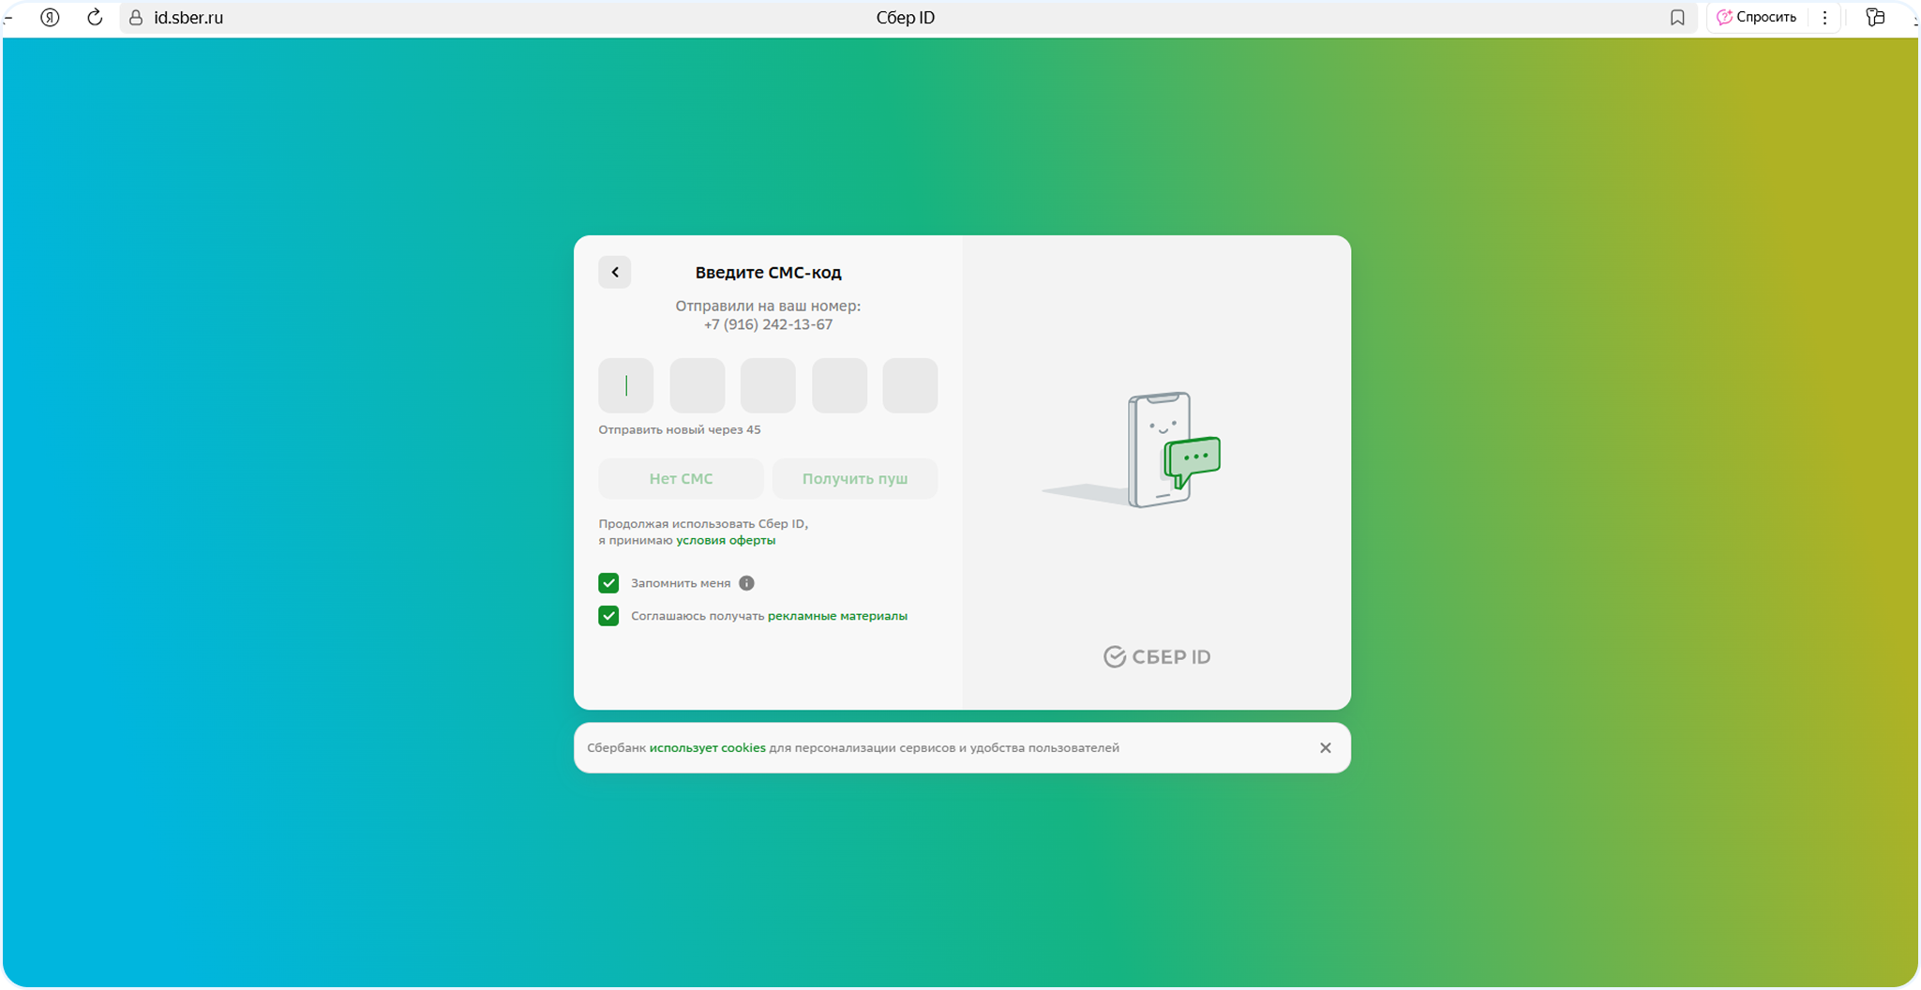Uncheck the Запомнить меня checkbox

coord(608,583)
